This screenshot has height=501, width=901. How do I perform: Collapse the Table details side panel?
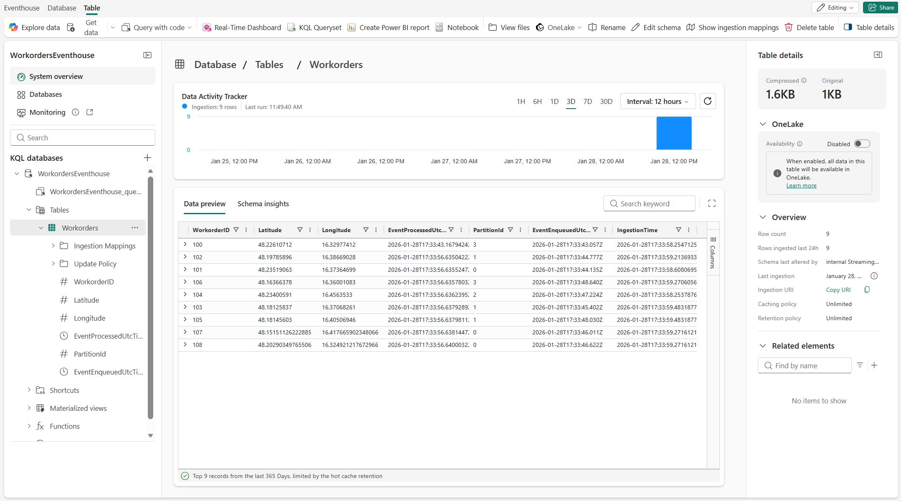click(878, 55)
